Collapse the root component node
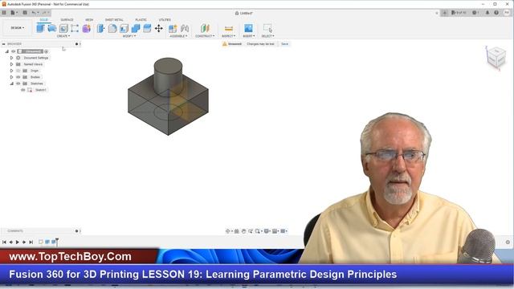Viewport: 514px width, 289px height. point(7,51)
